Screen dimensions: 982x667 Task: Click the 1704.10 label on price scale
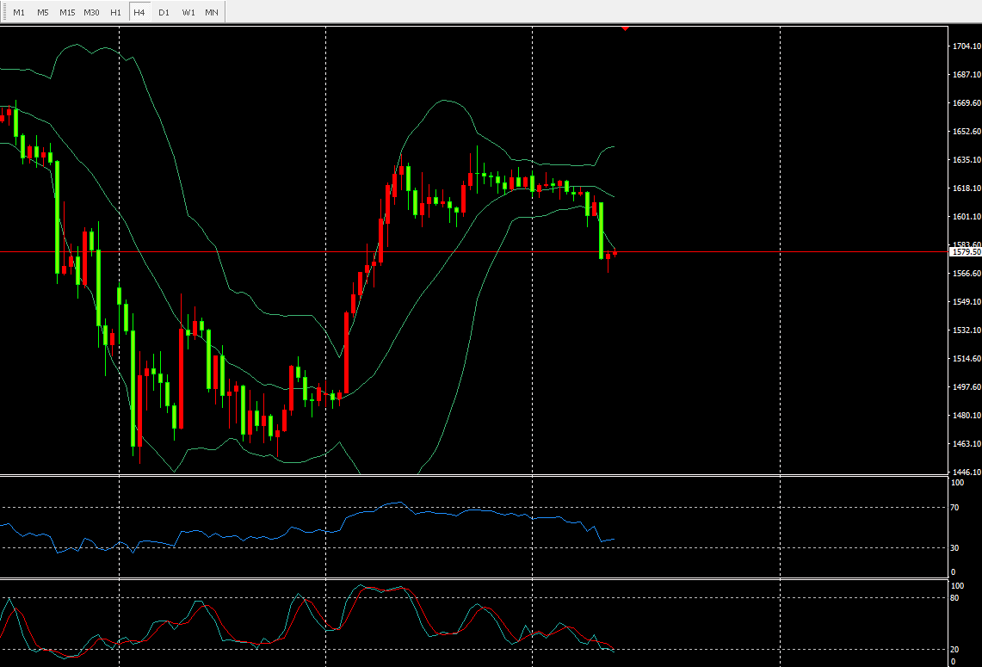tap(967, 46)
